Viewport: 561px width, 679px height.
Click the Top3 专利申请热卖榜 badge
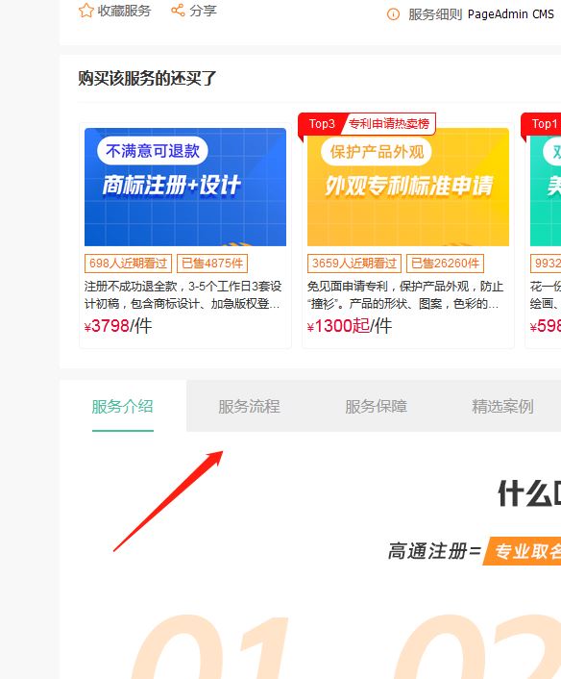point(367,124)
